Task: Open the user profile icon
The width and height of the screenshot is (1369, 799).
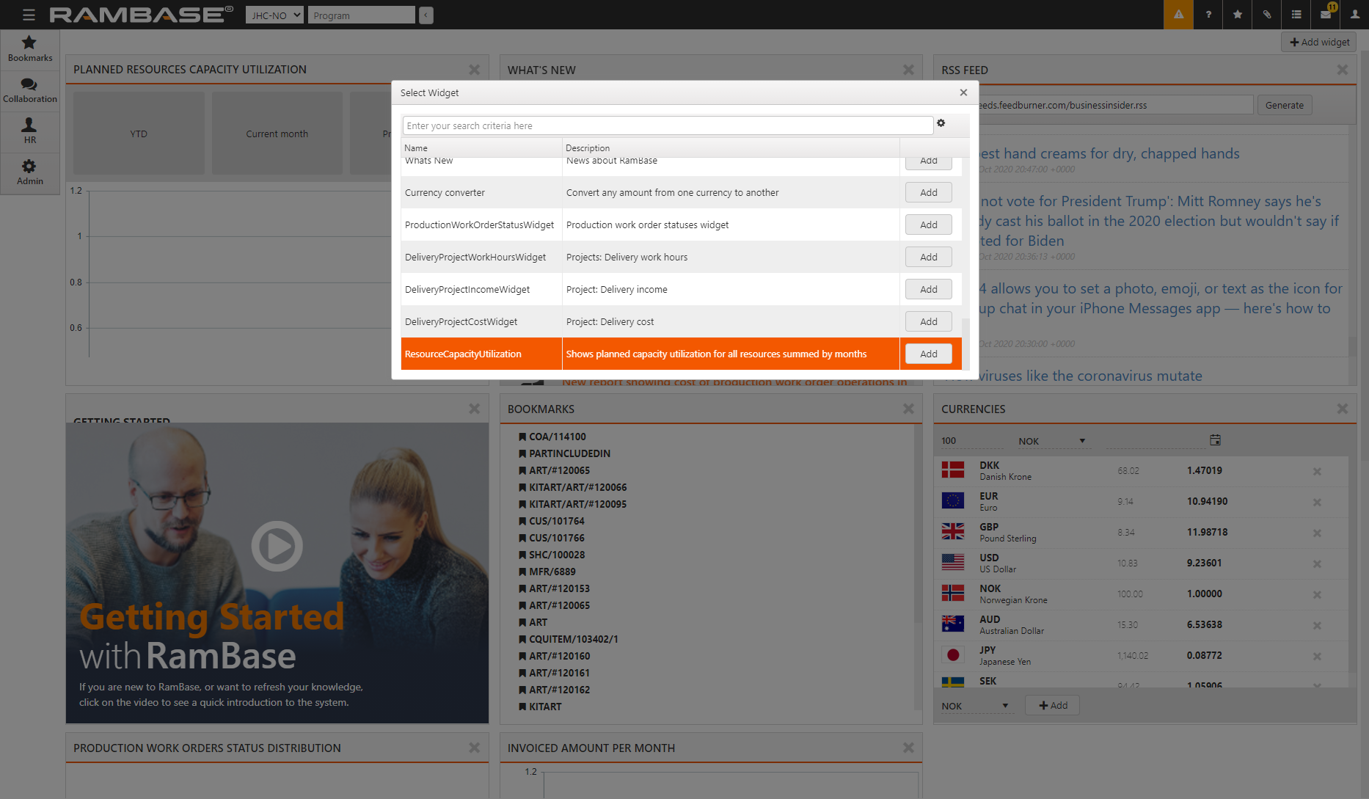Action: coord(1355,15)
